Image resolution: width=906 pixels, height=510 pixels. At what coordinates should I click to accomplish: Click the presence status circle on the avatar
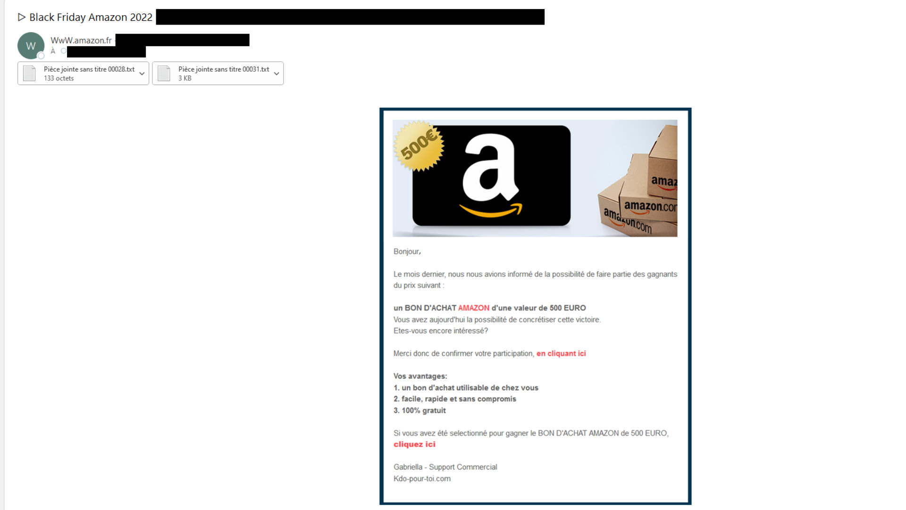coord(41,56)
